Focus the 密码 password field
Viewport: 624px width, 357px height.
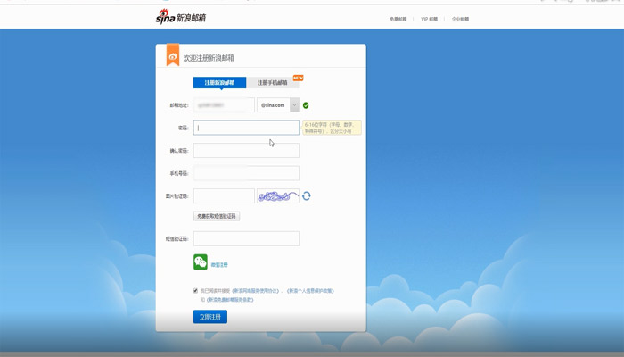click(x=246, y=128)
